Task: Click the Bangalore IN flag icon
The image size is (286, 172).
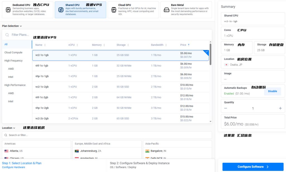Action: pos(147,151)
